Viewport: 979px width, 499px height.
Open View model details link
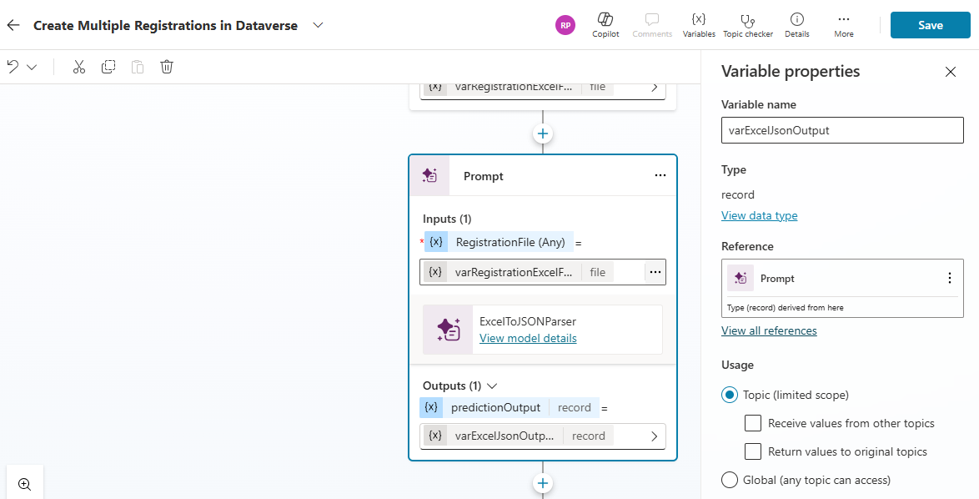(528, 338)
